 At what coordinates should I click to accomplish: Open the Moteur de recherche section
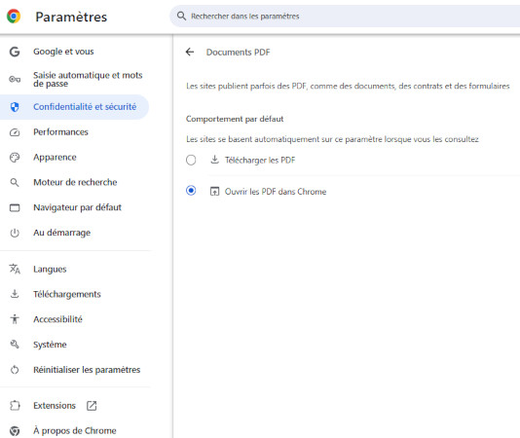[75, 182]
